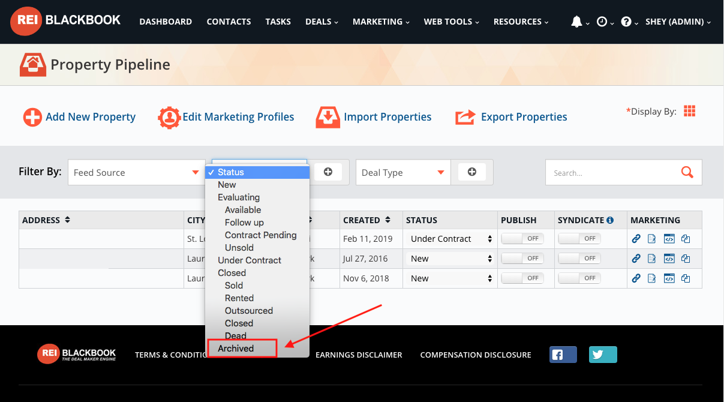Open the Earnings Disclaimer footer link
The width and height of the screenshot is (724, 402).
359,355
